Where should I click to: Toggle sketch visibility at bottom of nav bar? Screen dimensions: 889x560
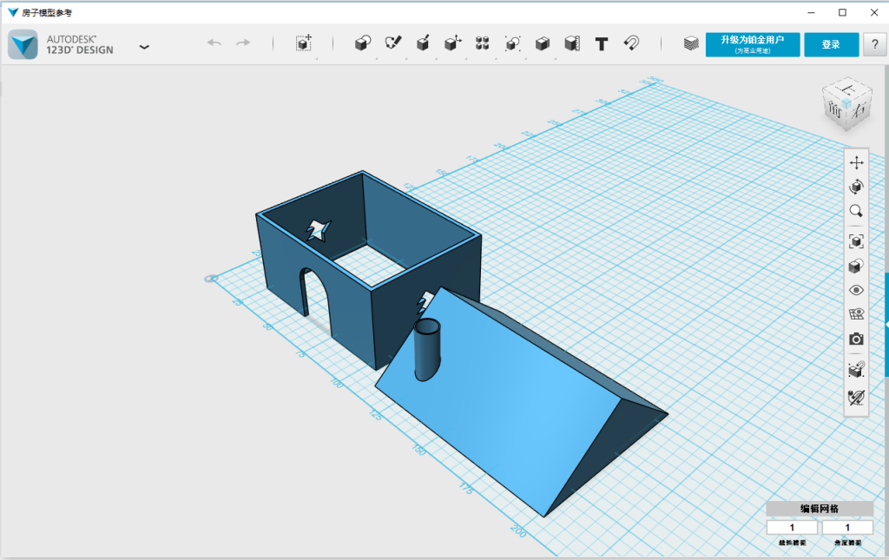(x=856, y=398)
